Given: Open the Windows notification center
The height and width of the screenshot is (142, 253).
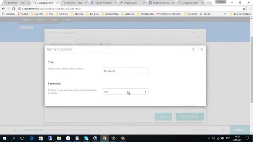Looking at the screenshot, I should [247, 138].
